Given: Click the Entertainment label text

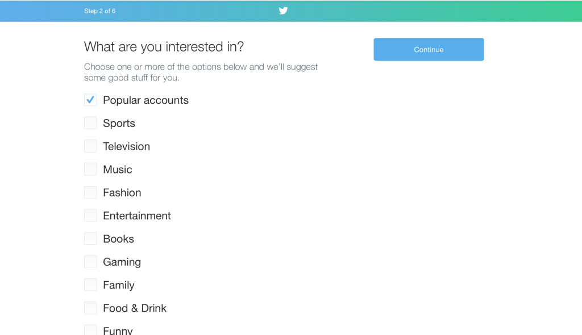Looking at the screenshot, I should click(136, 216).
